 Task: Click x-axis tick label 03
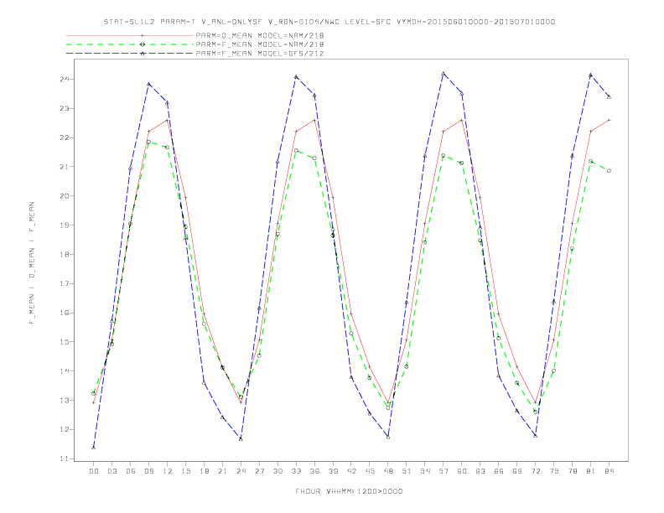[112, 471]
